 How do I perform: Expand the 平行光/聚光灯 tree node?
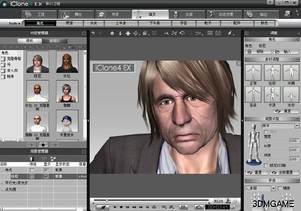[x=2, y=183]
